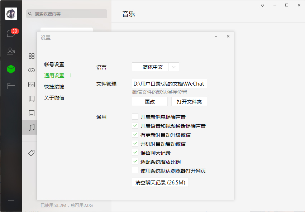Screen dimensions: 305x212
Task: Open the images category icon
Action: click(x=32, y=85)
